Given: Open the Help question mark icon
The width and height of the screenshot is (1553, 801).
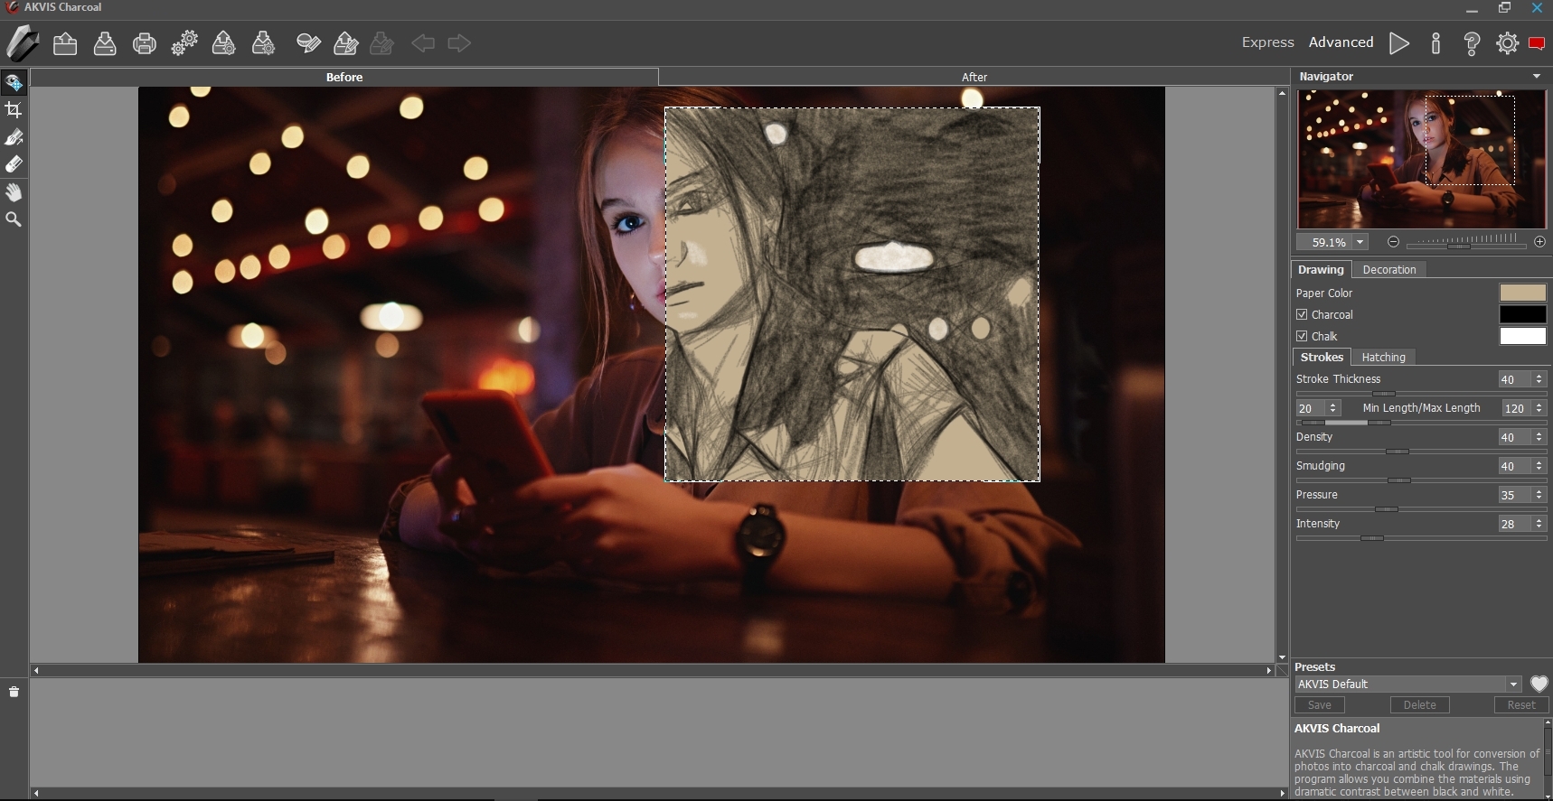Looking at the screenshot, I should (1472, 43).
